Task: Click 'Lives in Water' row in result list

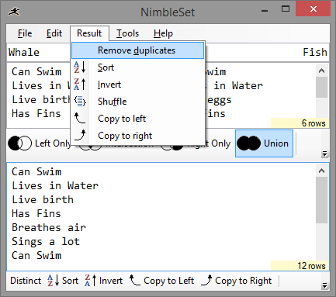Action: (55, 185)
